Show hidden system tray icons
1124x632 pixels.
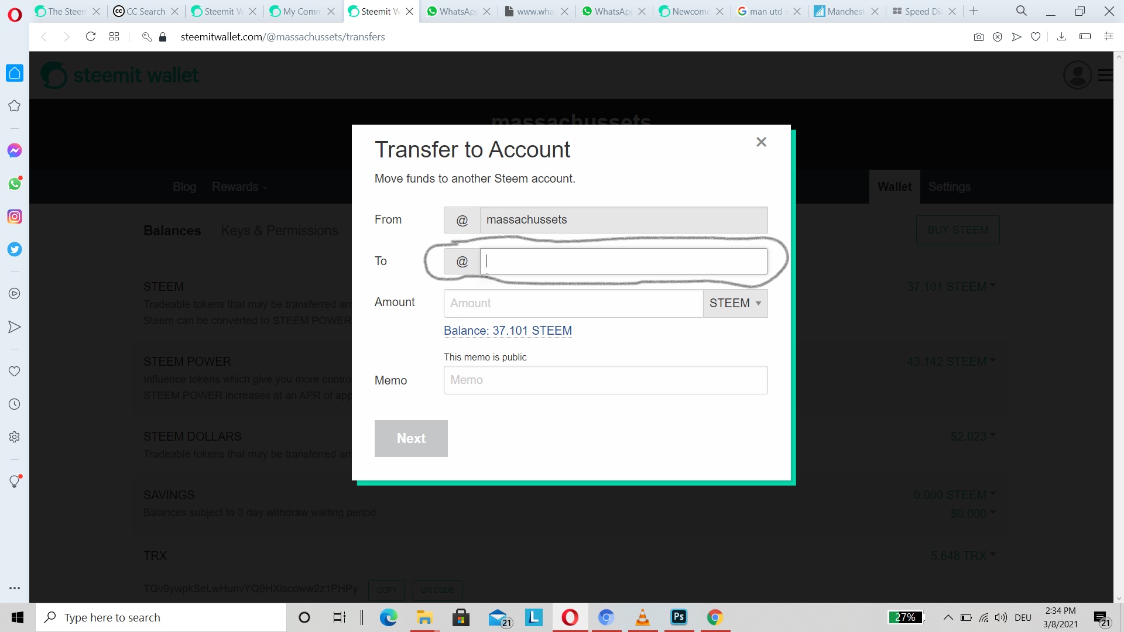click(x=948, y=617)
